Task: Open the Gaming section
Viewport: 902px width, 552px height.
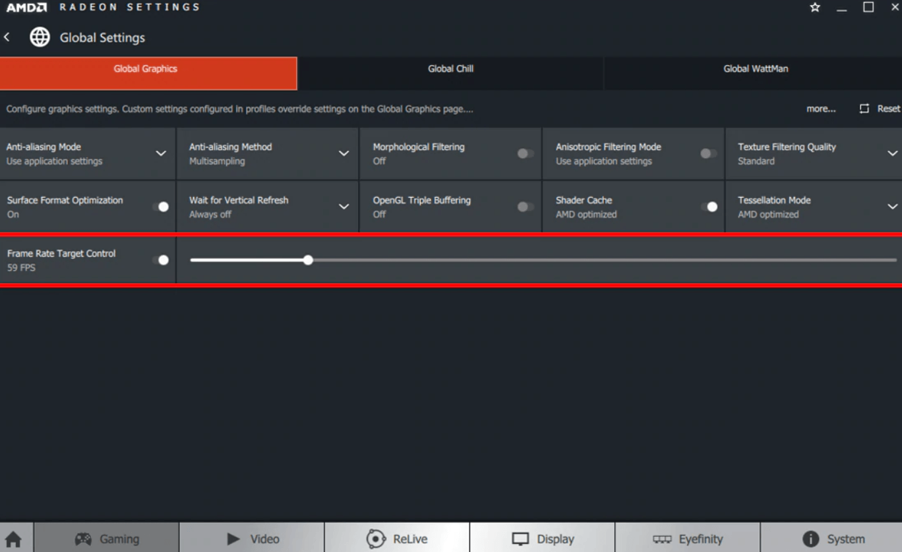Action: point(106,538)
